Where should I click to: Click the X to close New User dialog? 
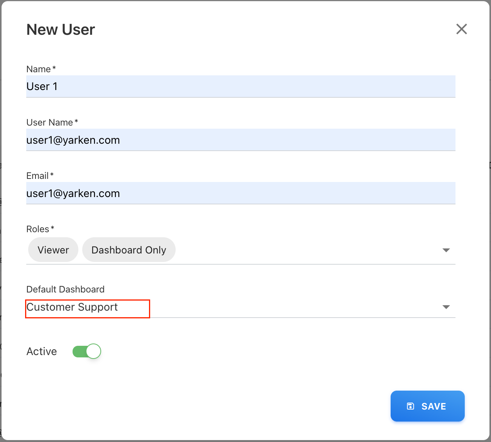[x=462, y=29]
